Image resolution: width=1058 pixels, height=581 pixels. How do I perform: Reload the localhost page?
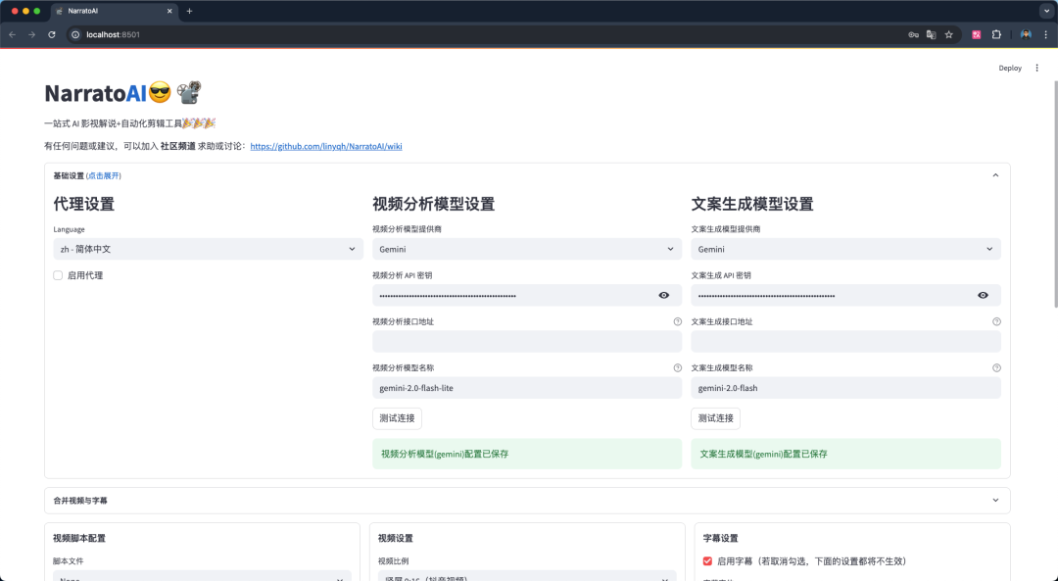click(51, 34)
